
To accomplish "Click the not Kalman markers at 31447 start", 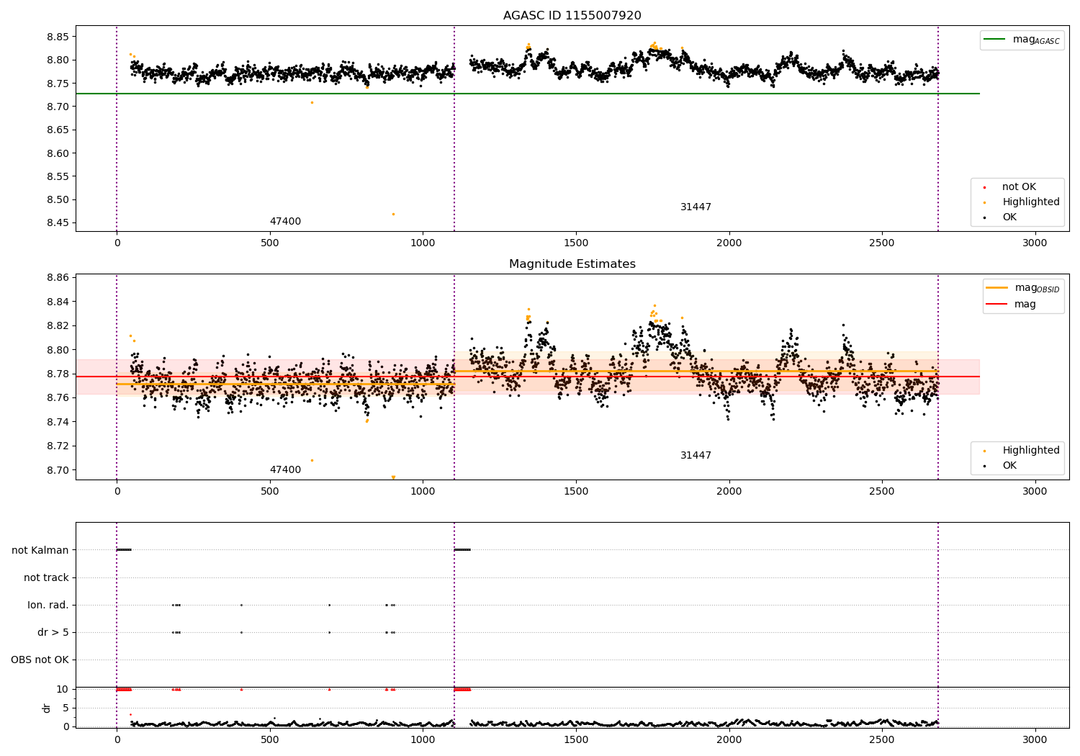I will (462, 550).
